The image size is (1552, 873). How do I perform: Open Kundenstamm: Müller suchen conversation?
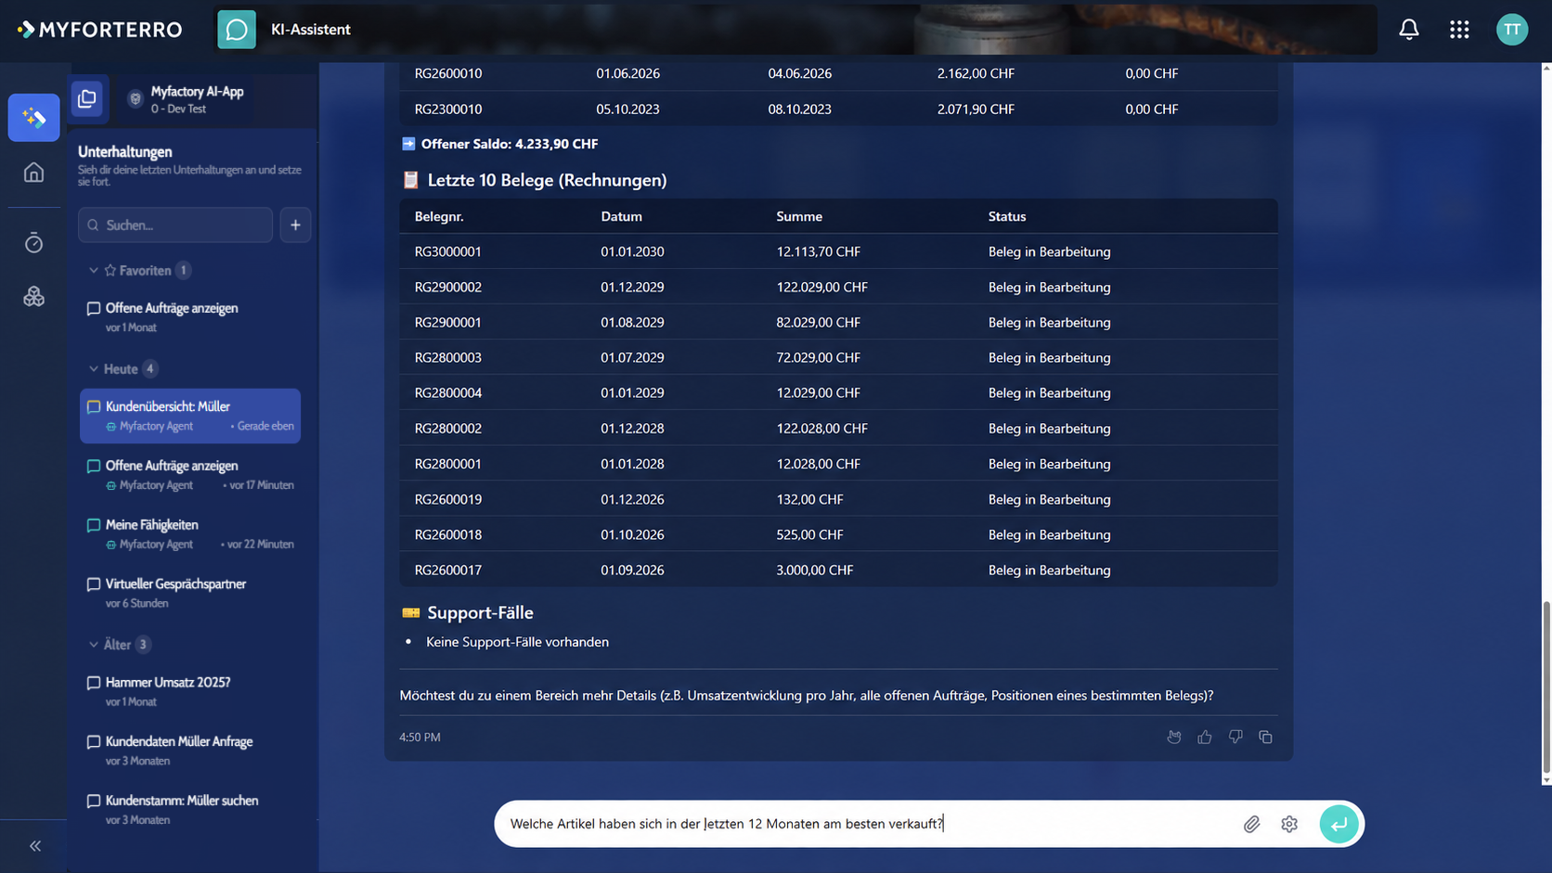pyautogui.click(x=190, y=810)
